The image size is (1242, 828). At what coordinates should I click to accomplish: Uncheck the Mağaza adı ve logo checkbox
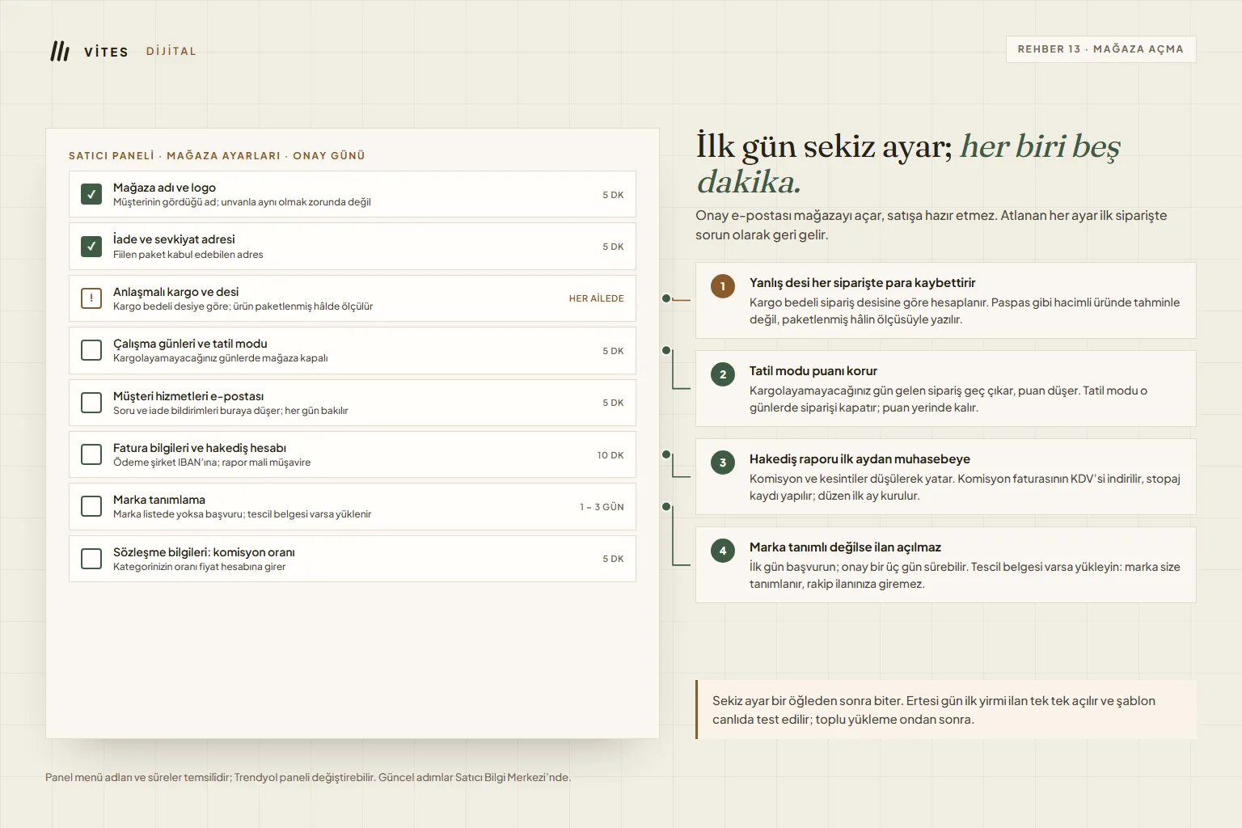pos(91,194)
